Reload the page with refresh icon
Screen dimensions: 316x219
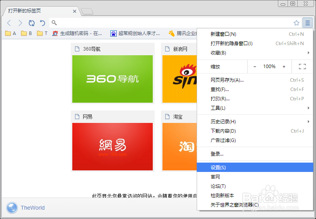pos(31,23)
